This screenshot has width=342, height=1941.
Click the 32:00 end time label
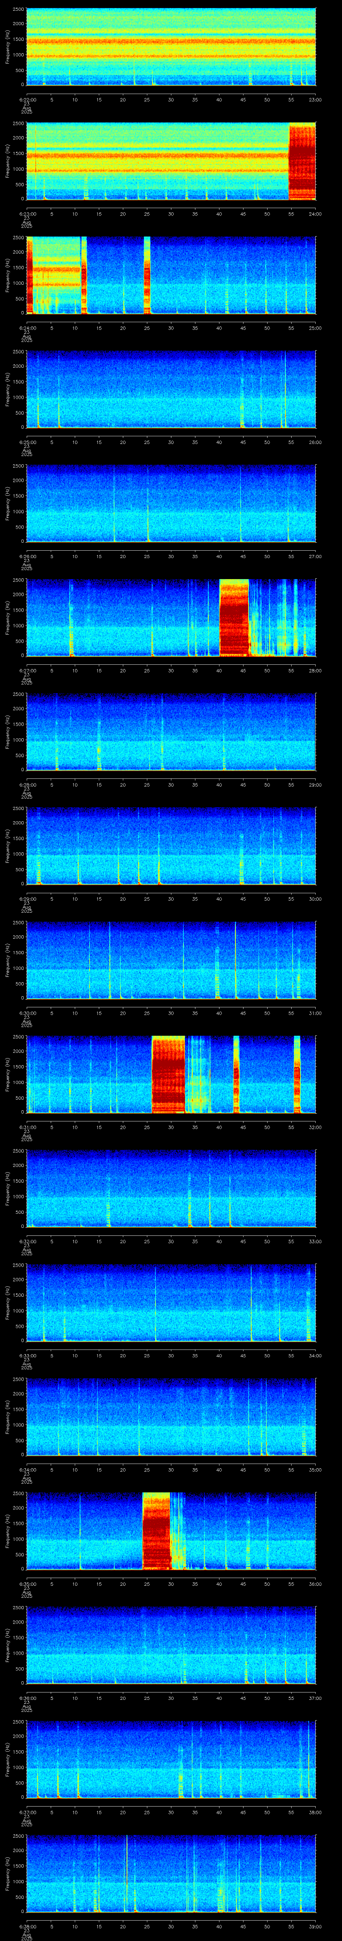pyautogui.click(x=315, y=1127)
